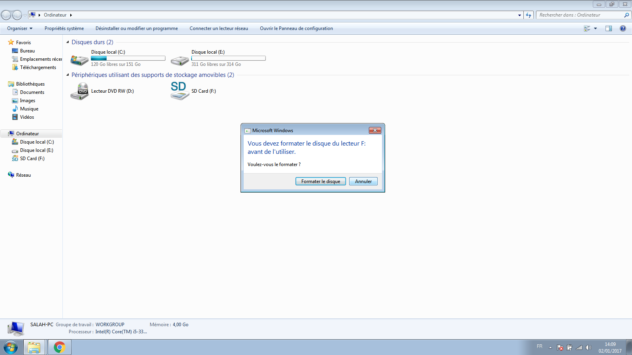Open Emplacements récents

tap(37, 59)
